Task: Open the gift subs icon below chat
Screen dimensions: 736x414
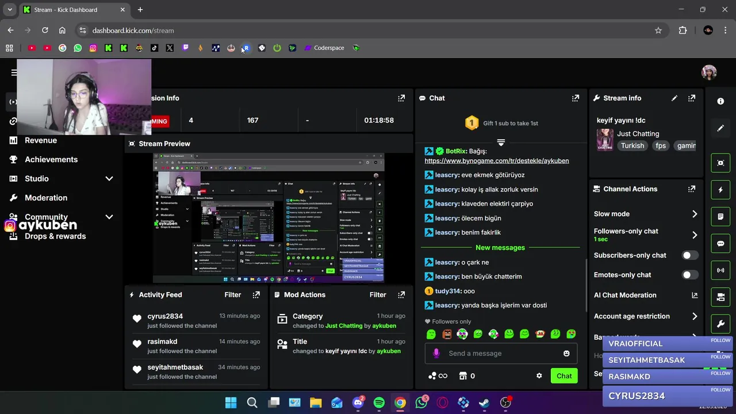Action: pyautogui.click(x=463, y=375)
